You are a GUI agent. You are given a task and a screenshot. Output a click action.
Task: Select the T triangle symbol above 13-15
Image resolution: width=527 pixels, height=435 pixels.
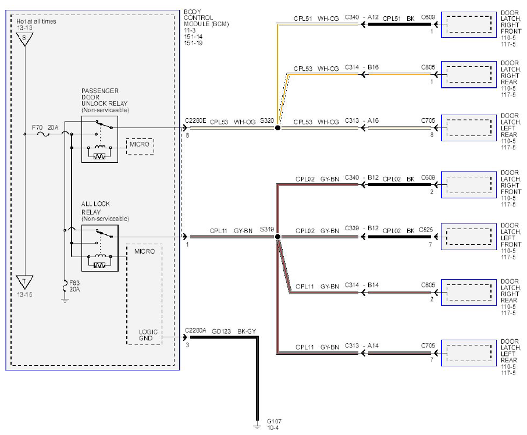point(24,282)
